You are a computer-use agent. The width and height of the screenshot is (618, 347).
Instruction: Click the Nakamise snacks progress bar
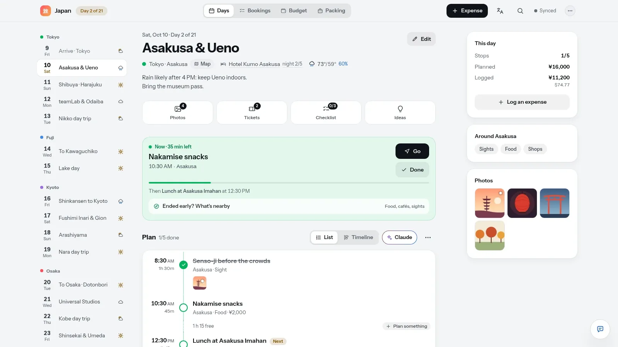[x=289, y=183]
